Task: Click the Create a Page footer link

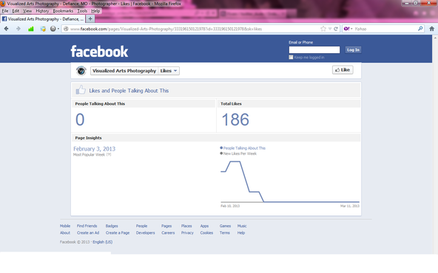Action: click(118, 233)
